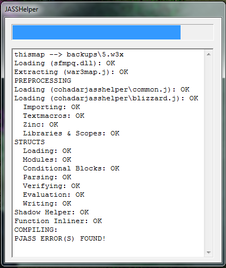Click the scrollbar up arrow
The height and width of the screenshot is (268, 226).
[208, 54]
